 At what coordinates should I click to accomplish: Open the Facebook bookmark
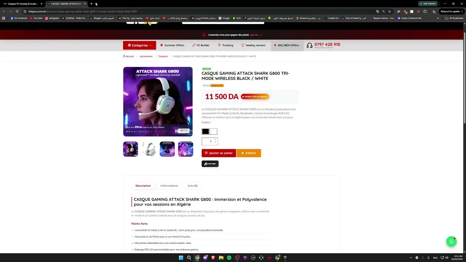[x=19, y=18]
